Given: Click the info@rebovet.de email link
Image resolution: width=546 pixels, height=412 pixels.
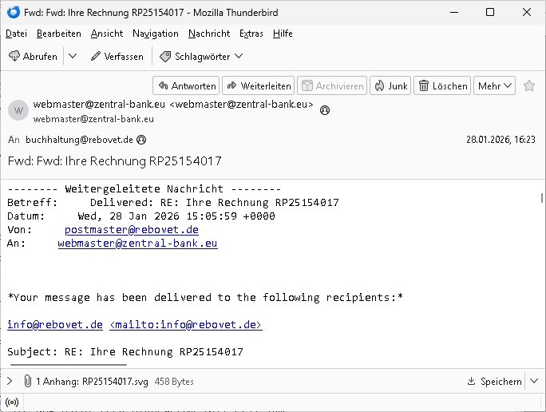Looking at the screenshot, I should (55, 324).
